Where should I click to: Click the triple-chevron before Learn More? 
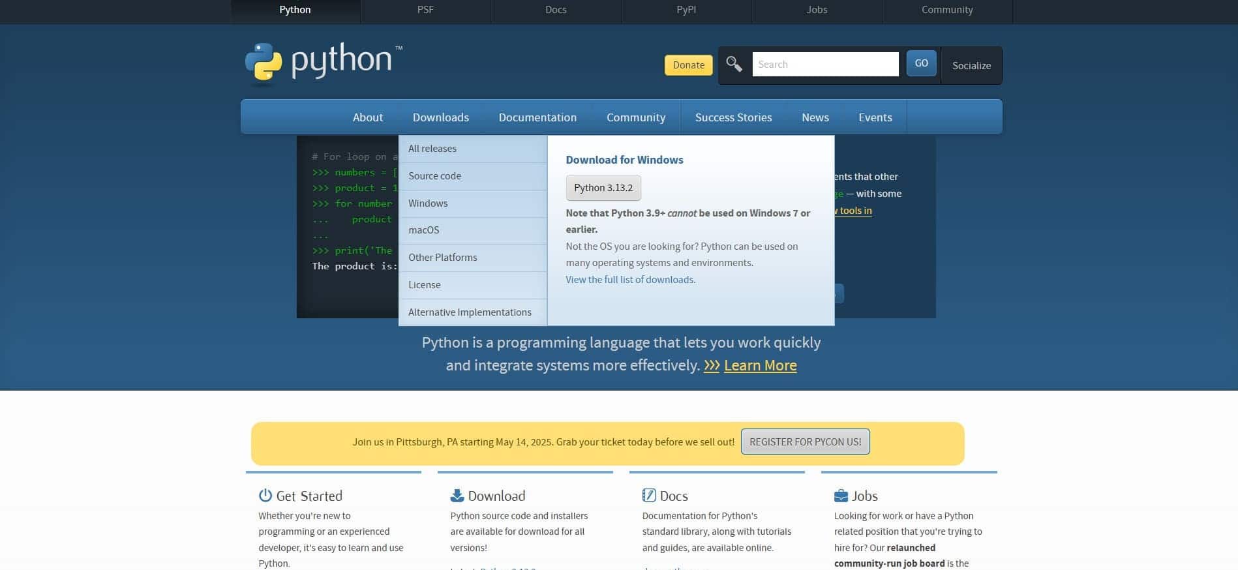[x=712, y=365]
